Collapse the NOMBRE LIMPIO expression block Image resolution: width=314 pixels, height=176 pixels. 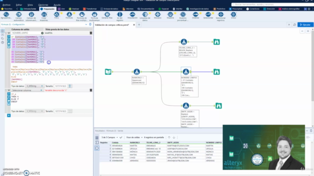[x=9, y=33]
